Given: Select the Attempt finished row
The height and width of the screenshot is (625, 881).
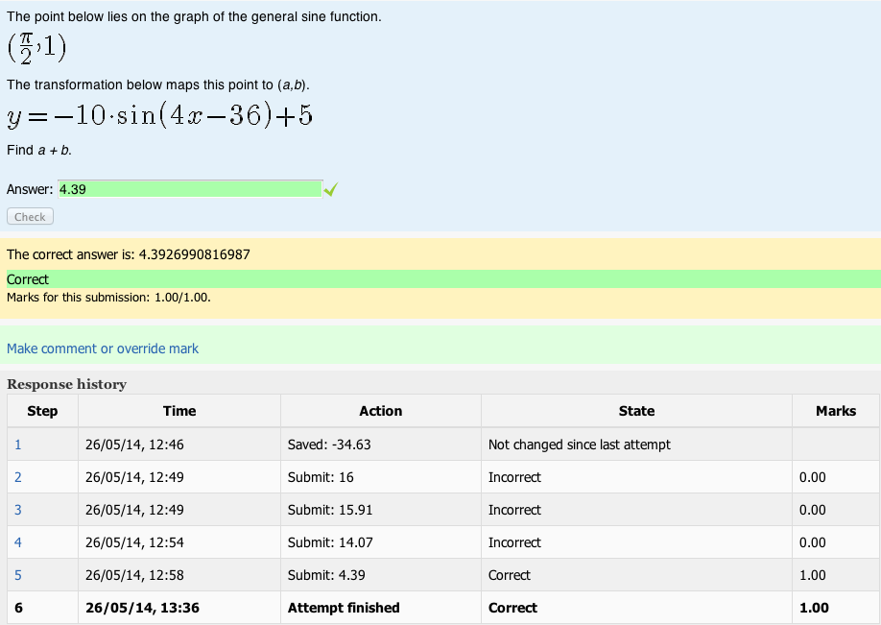Looking at the screenshot, I should click(x=444, y=608).
